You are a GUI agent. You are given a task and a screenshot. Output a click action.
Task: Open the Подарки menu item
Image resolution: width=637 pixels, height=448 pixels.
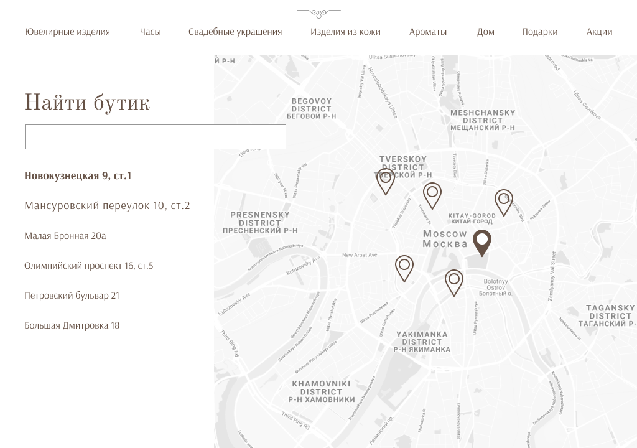tap(539, 32)
